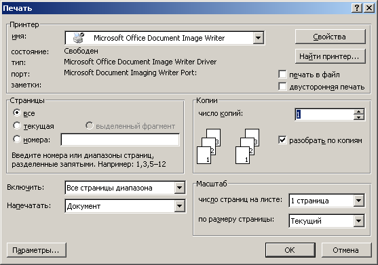Open printer Свойства

pyautogui.click(x=330, y=37)
